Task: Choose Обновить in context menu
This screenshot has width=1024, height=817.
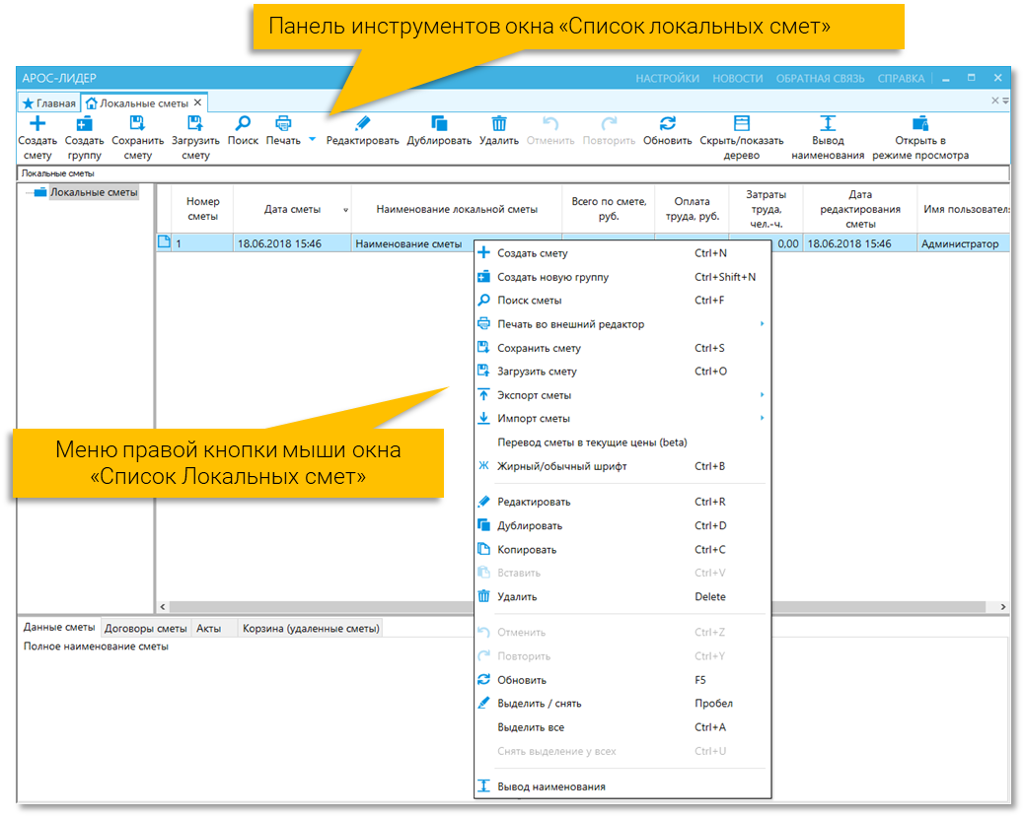Action: click(622, 680)
